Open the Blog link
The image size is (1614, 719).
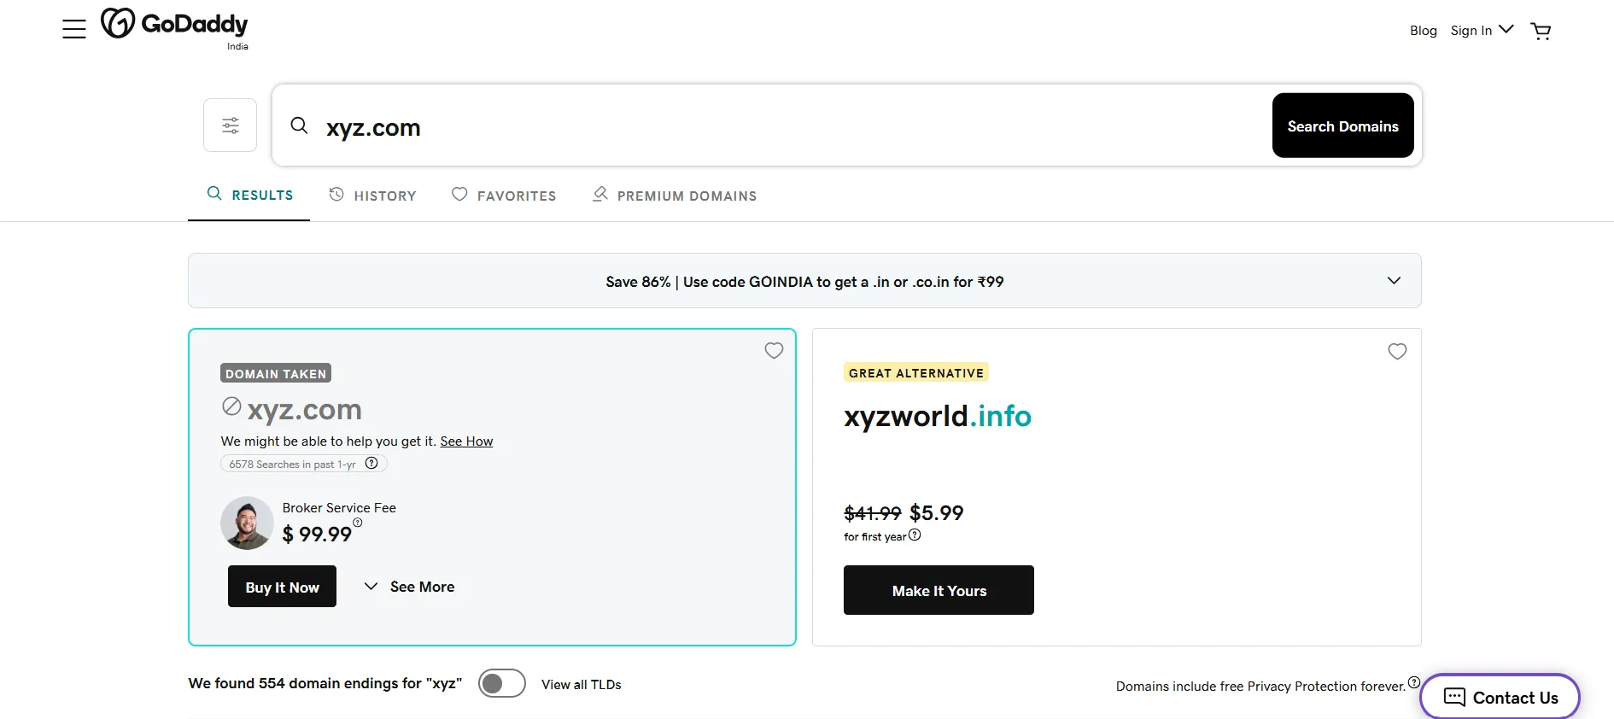1423,31
